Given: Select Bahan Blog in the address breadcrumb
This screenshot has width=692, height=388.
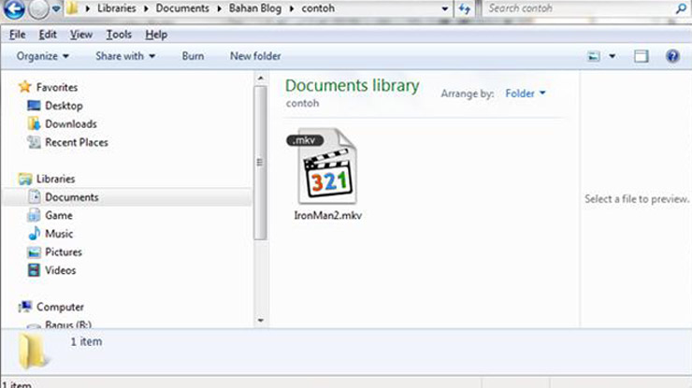Looking at the screenshot, I should click(x=254, y=7).
